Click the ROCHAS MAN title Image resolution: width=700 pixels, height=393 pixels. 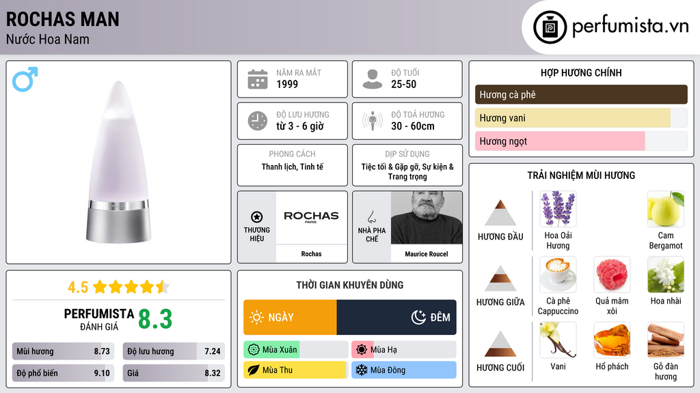click(62, 19)
